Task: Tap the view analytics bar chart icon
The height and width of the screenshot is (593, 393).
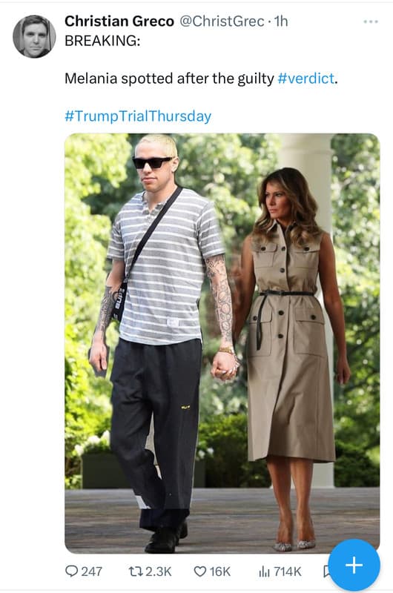Action: coord(264,571)
